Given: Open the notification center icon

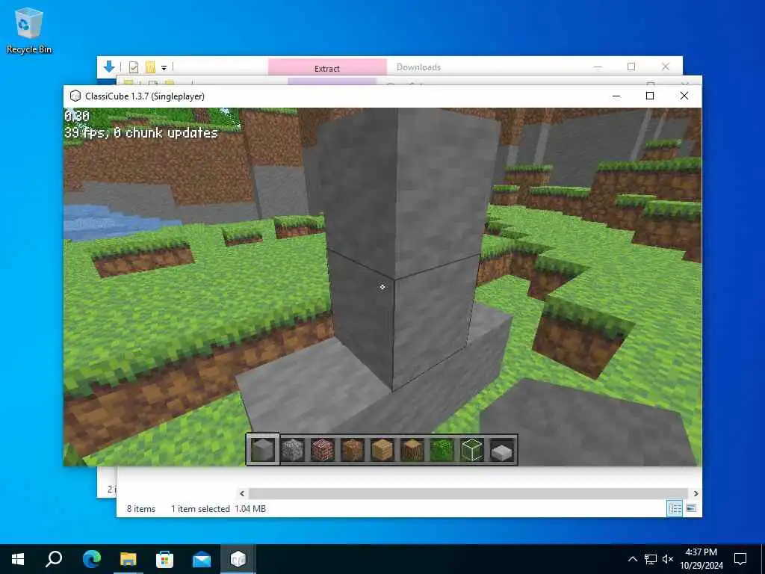Looking at the screenshot, I should coord(740,559).
